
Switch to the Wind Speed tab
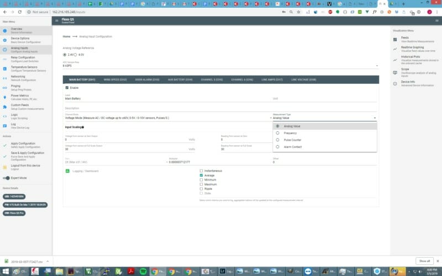pyautogui.click(x=115, y=79)
